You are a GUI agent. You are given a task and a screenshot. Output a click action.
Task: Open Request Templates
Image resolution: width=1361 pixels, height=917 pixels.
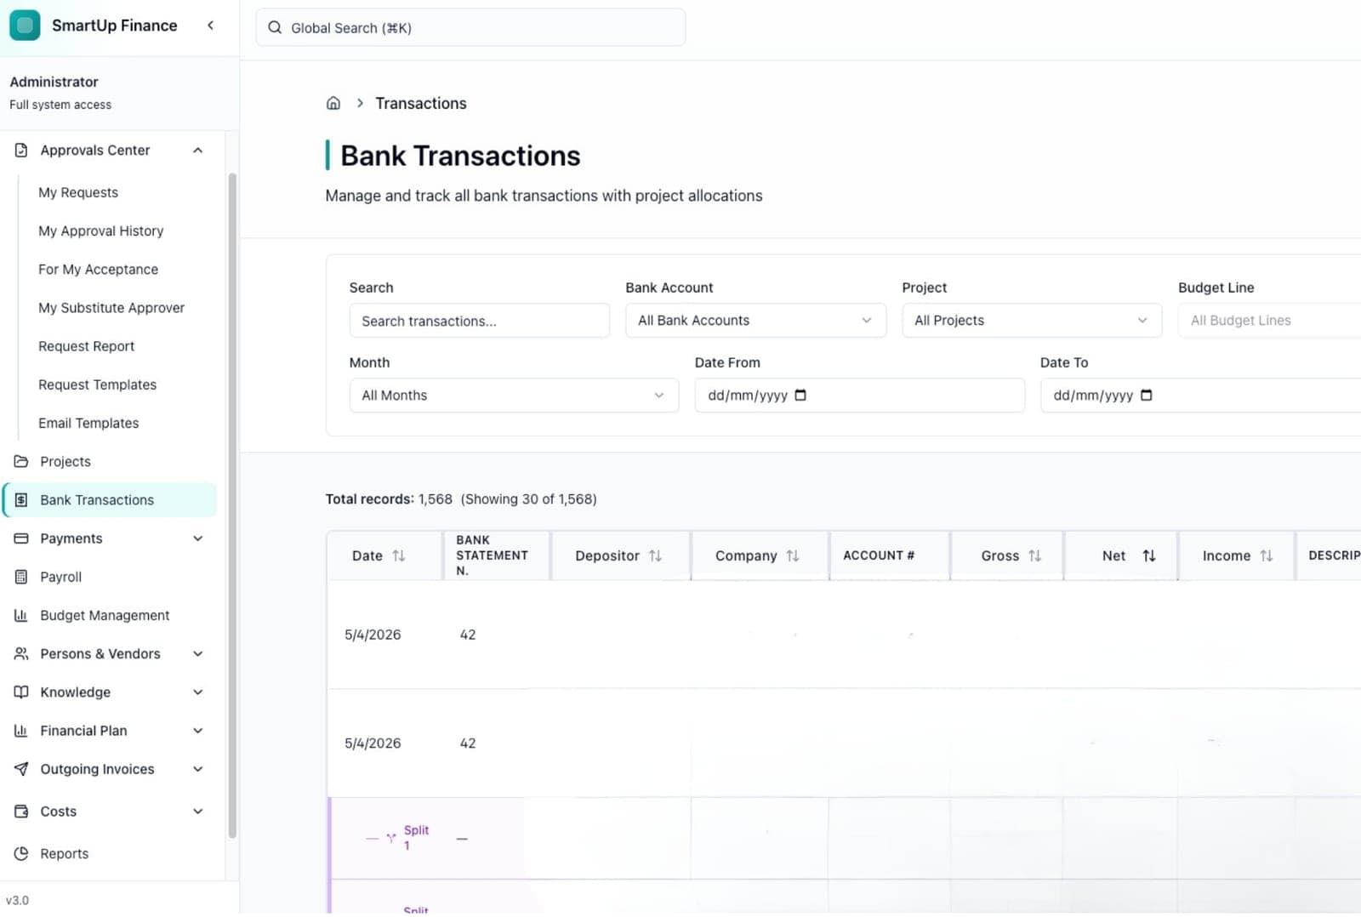[98, 384]
